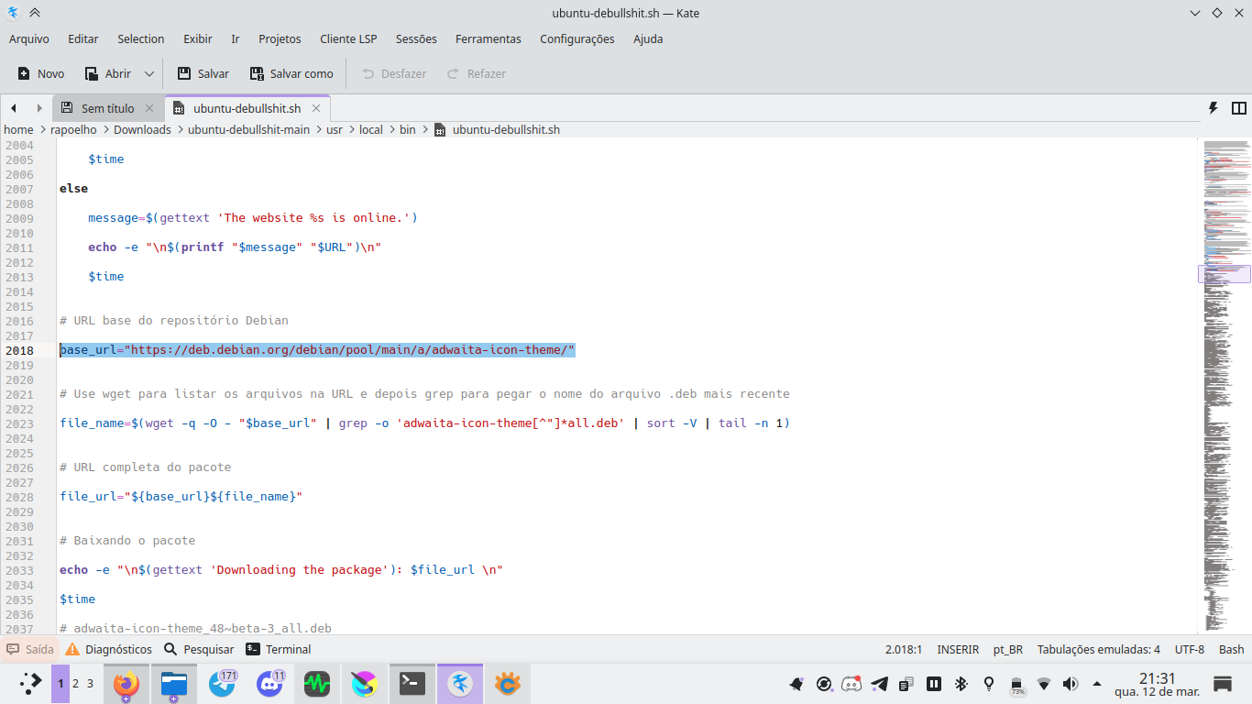
Task: Click the minimap scrollbar on the right
Action: click(1226, 385)
